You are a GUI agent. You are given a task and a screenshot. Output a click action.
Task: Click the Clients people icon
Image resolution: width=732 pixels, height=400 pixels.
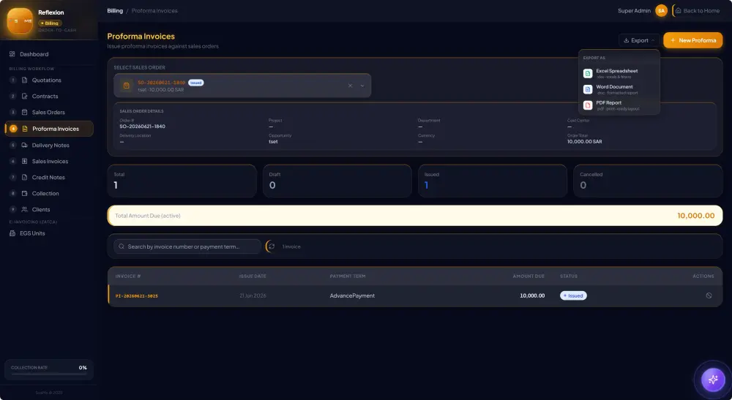(x=25, y=209)
